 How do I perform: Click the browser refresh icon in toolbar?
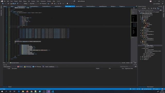click(x=48, y=4)
